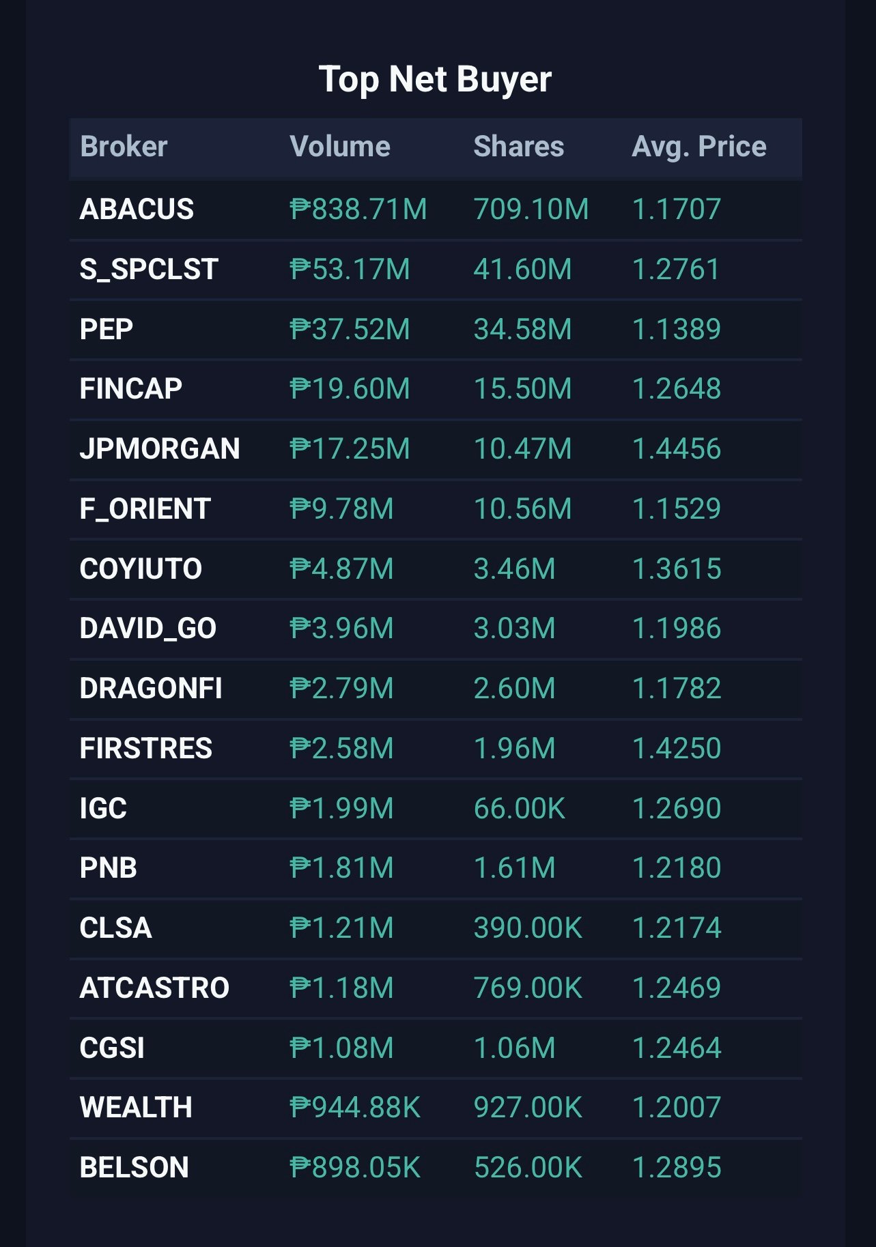Viewport: 876px width, 1247px height.
Task: Click the WEALTH broker row
Action: pos(436,1108)
